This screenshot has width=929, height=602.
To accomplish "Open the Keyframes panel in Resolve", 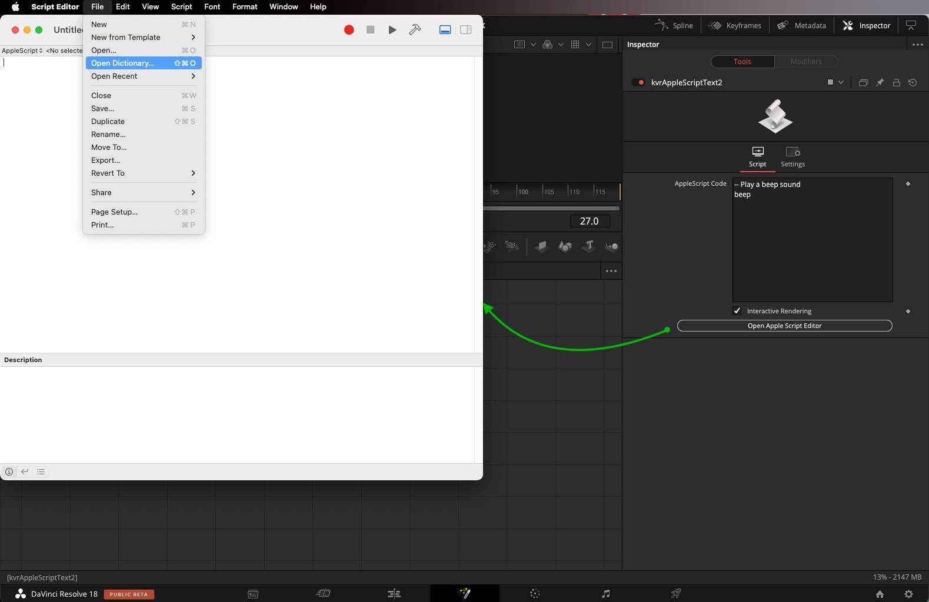I will click(x=735, y=25).
